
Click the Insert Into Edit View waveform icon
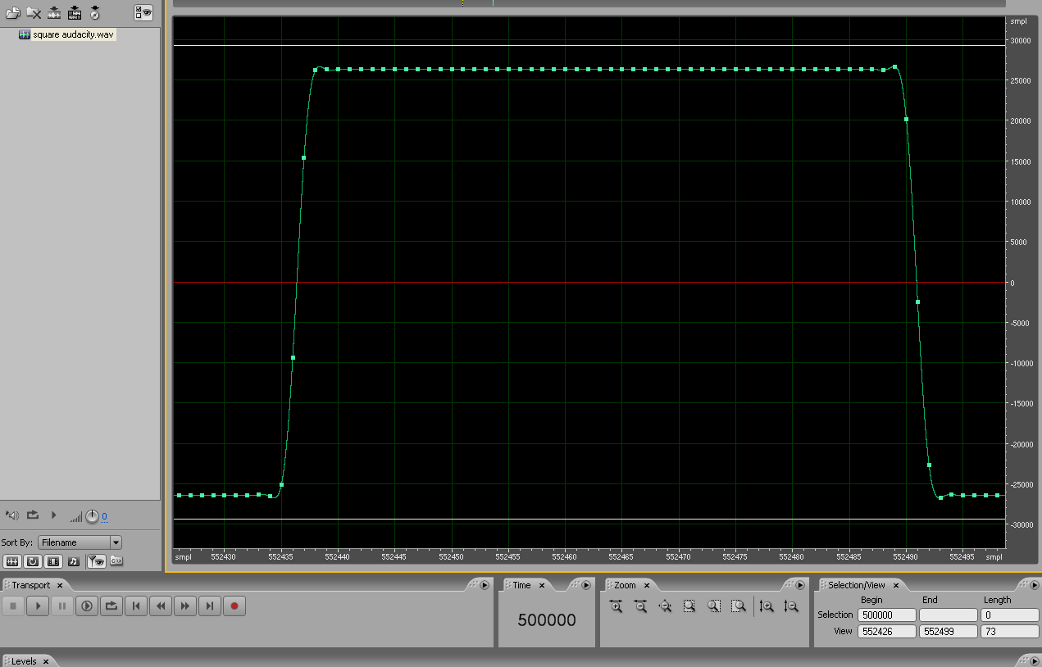(54, 12)
